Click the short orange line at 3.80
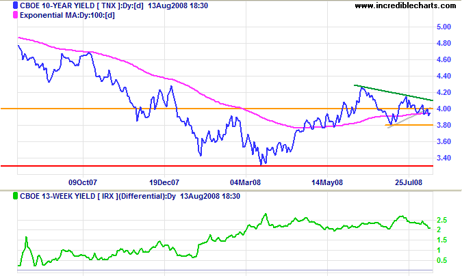 (409, 125)
